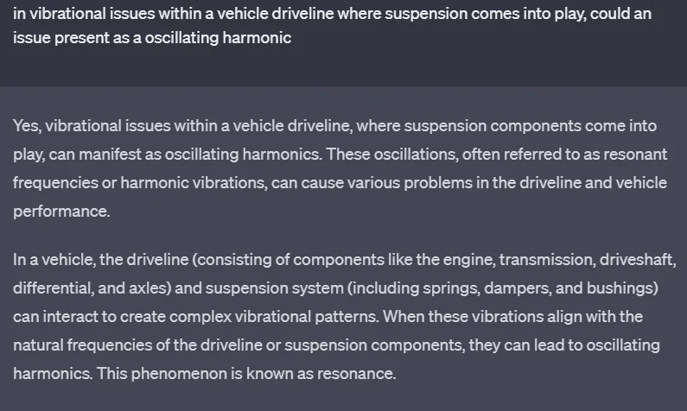Click the word "Yes" starting the reply
This screenshot has height=411, width=687.
tap(26, 126)
